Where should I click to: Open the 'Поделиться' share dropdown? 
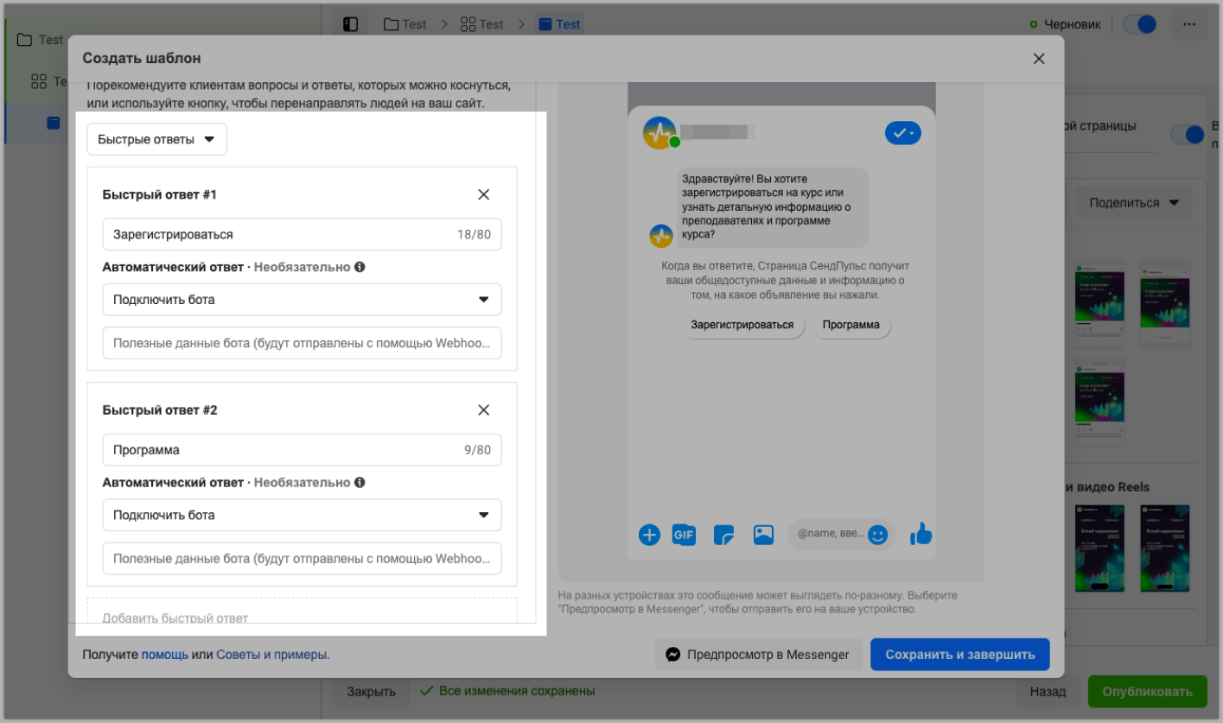pyautogui.click(x=1133, y=203)
